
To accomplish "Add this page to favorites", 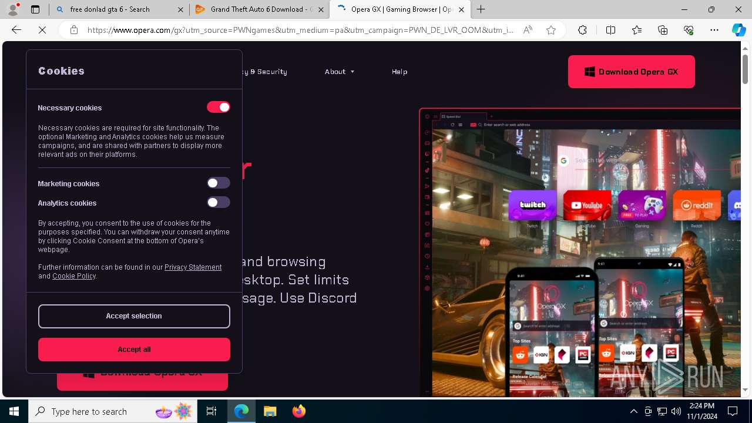I will tap(551, 30).
